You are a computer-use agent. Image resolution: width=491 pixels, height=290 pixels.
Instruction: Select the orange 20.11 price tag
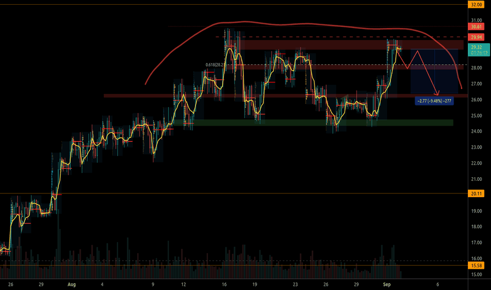point(476,194)
